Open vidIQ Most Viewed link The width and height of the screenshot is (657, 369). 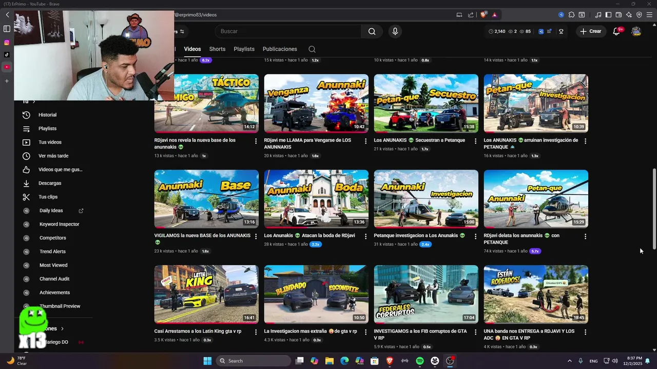pos(54,265)
